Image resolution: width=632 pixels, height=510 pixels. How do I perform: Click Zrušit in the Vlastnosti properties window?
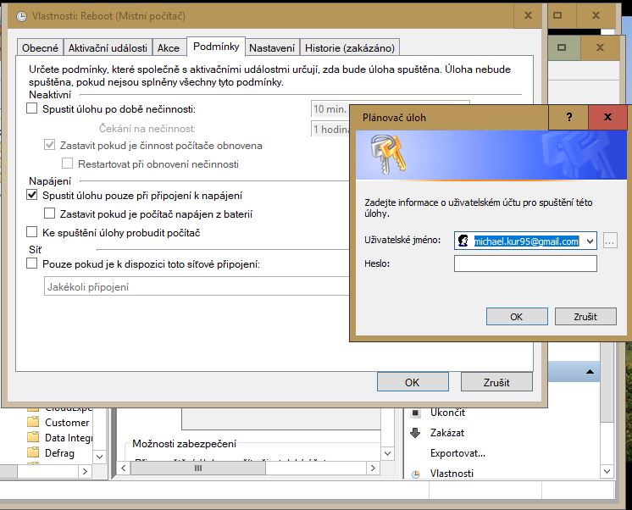(496, 382)
